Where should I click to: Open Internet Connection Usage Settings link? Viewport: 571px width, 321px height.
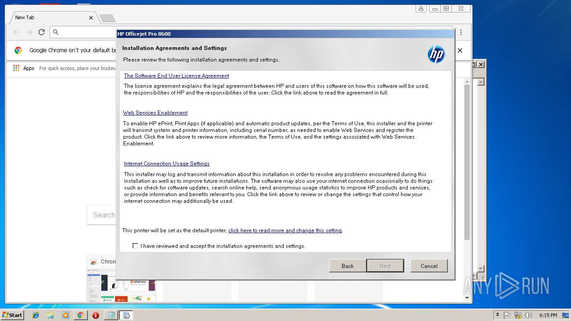[x=166, y=164]
